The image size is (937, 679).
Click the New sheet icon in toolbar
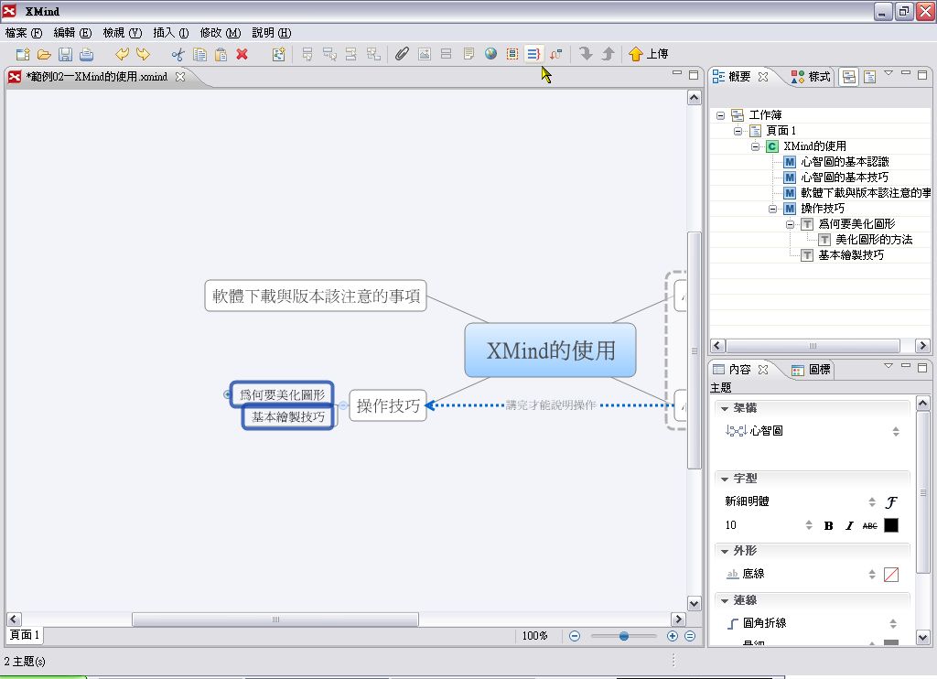278,54
